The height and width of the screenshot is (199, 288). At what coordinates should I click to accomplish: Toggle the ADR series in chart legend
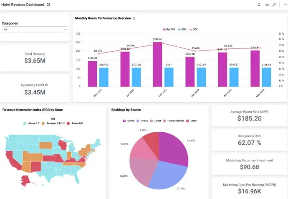pyautogui.click(x=182, y=29)
